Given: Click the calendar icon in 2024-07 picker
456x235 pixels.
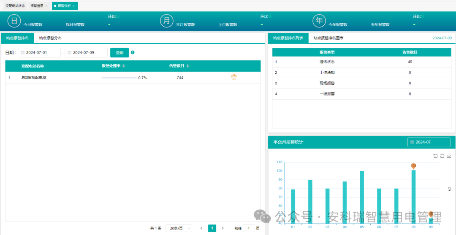Looking at the screenshot, I should (x=412, y=142).
